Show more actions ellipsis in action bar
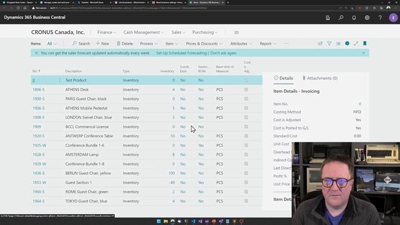This screenshot has width=400, height=225. tap(286, 44)
